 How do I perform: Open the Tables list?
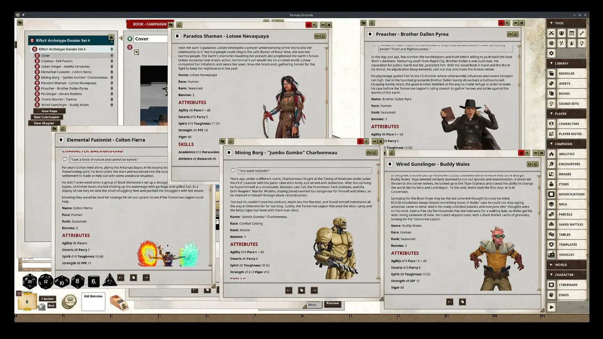point(567,234)
